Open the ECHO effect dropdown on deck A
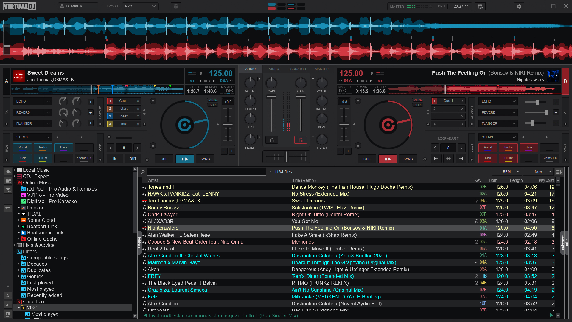Screen dimensions: 572x322 [x=32, y=101]
